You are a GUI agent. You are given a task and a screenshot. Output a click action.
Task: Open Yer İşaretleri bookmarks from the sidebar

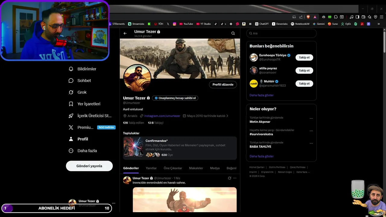pyautogui.click(x=85, y=104)
